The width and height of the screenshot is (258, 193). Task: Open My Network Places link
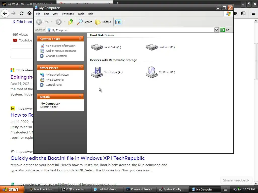coord(57,75)
